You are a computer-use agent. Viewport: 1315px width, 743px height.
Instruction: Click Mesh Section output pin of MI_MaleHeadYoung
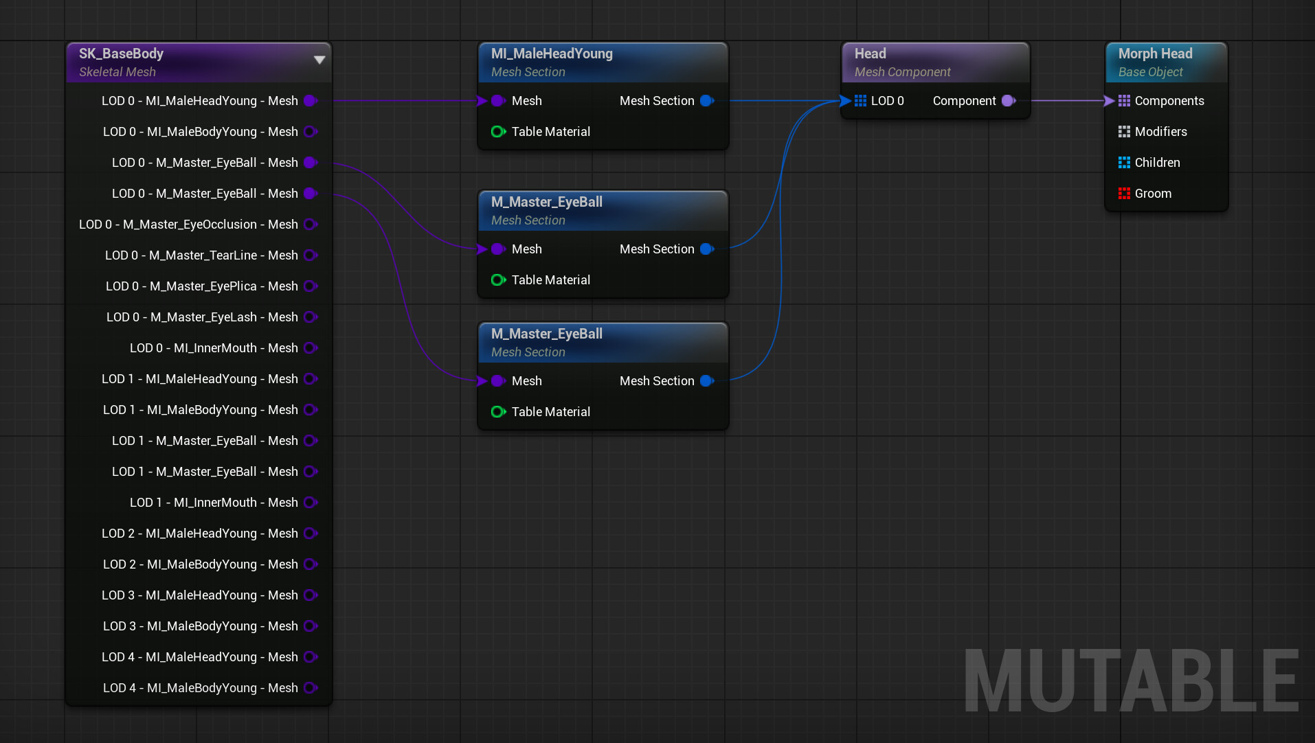pyautogui.click(x=707, y=101)
